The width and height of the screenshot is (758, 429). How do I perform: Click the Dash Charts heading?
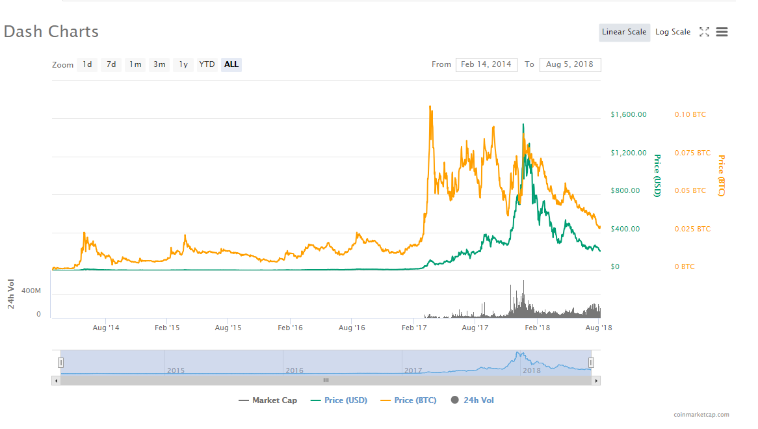[51, 31]
